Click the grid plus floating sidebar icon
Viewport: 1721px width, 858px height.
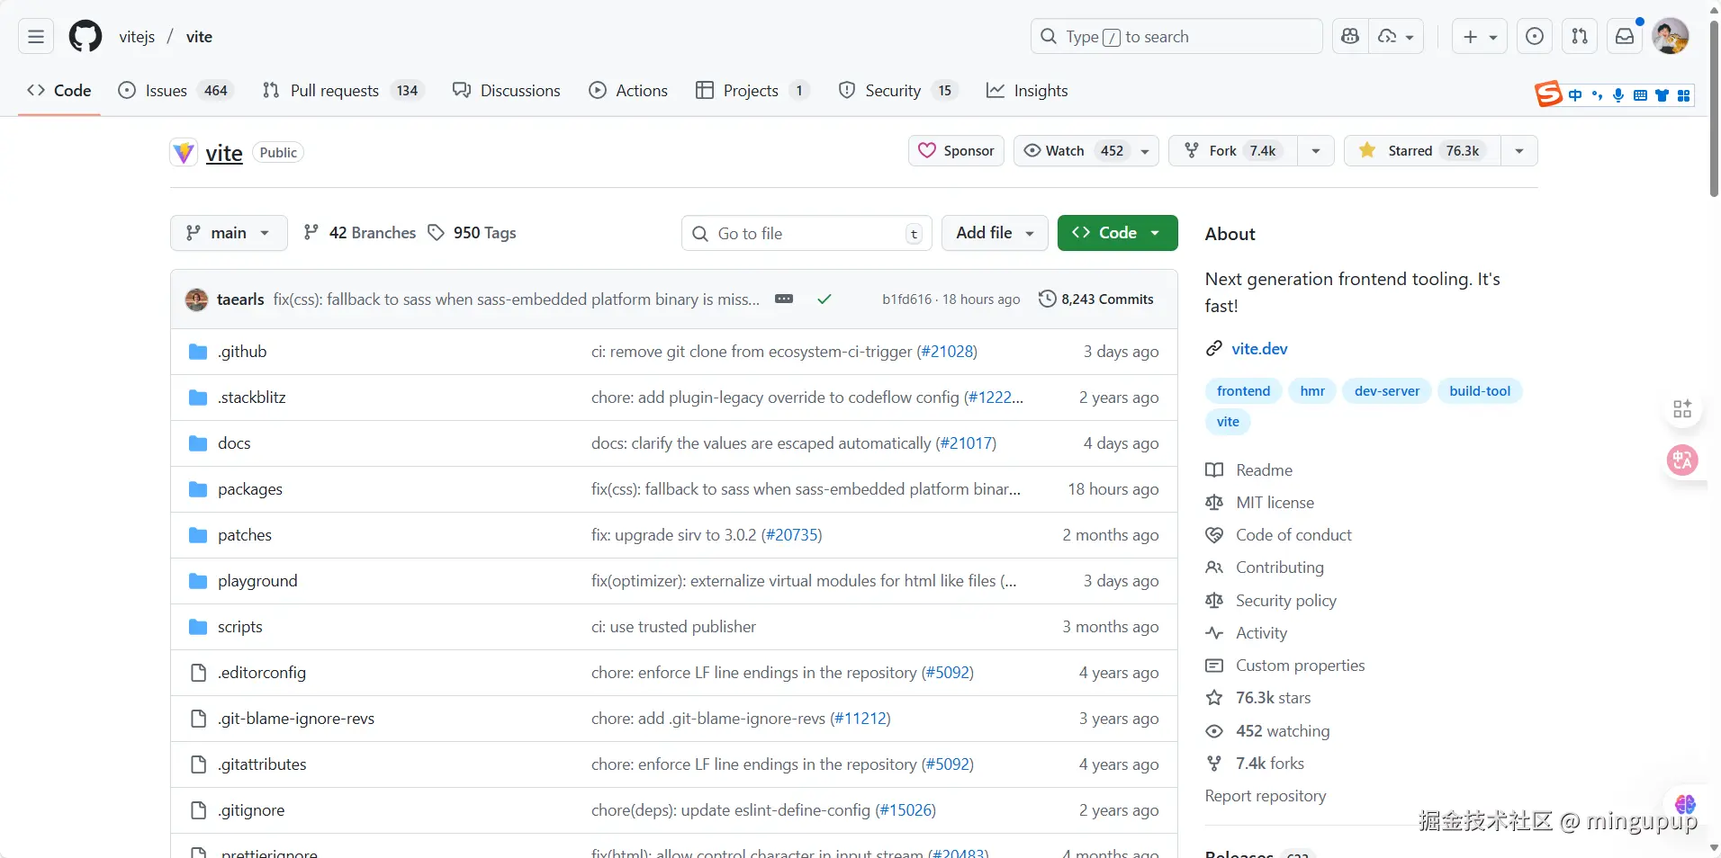click(x=1682, y=409)
